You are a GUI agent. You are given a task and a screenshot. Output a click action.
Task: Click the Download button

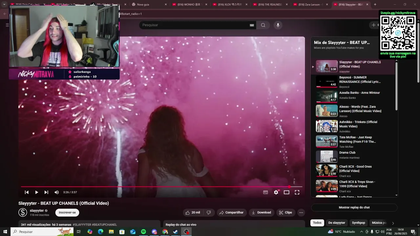click(x=262, y=212)
